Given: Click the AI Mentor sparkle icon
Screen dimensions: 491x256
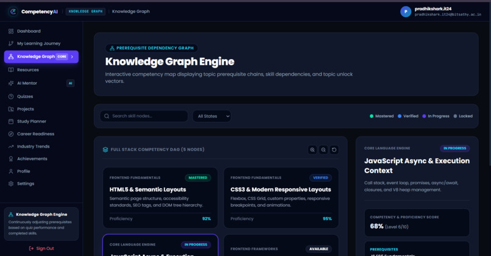Looking at the screenshot, I should (11, 83).
